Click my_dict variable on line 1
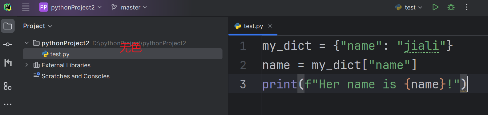 click(287, 46)
